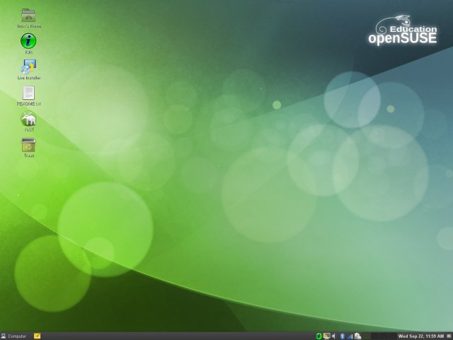Click the software updater tray icon
Screen dimensions: 453x340
[x=357, y=336]
